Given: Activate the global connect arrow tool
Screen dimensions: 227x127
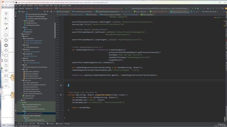Looking at the screenshot, I should tap(6, 29).
